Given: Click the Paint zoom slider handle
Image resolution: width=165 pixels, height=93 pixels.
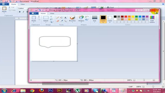Looking at the screenshot, I should pos(144,80).
